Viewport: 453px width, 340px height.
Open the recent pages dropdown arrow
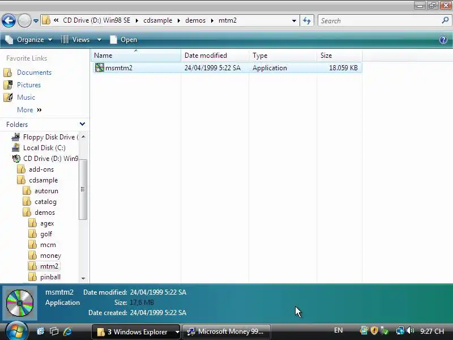pos(36,21)
